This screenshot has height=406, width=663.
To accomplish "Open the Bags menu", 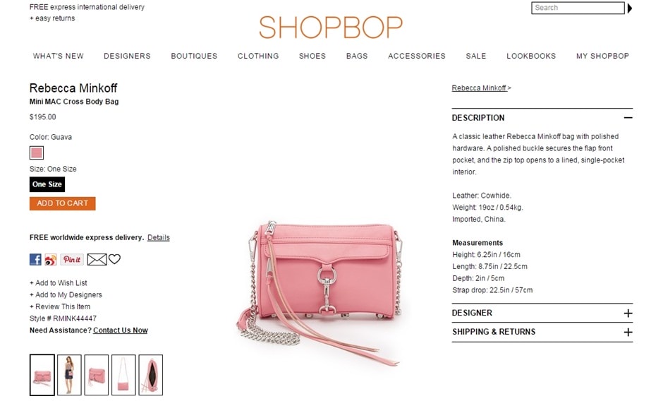I will 357,56.
